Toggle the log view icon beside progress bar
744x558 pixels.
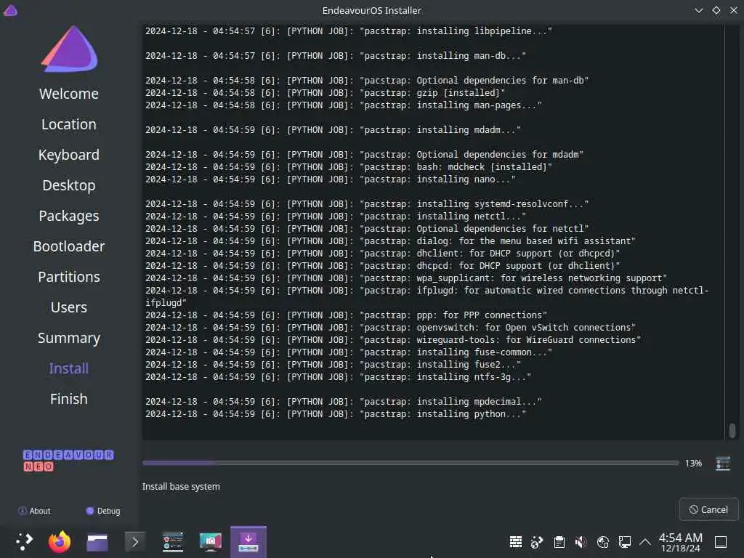pyautogui.click(x=722, y=463)
